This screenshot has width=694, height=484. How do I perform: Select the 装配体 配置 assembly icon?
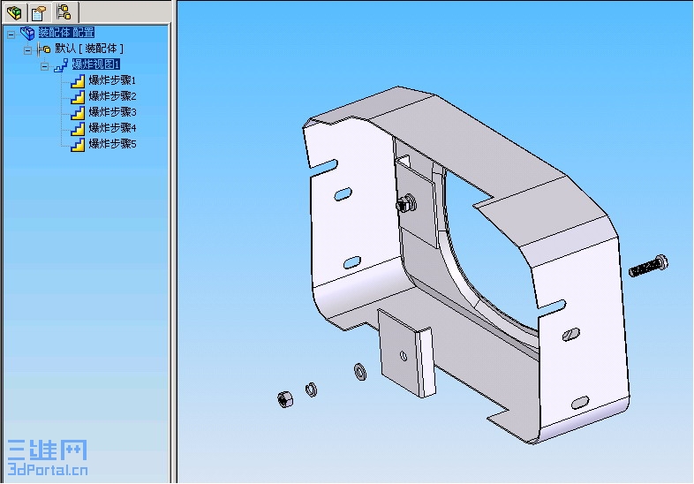[27, 34]
